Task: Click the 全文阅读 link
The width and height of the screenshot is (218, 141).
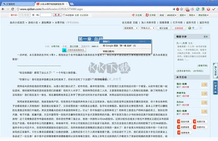Action: click(127, 22)
